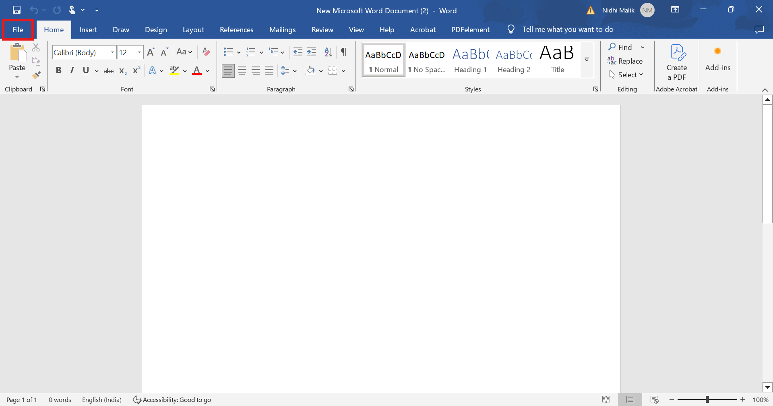Screen dimensions: 773x406
Task: Click the Sort A-Z icon
Action: [x=328, y=52]
